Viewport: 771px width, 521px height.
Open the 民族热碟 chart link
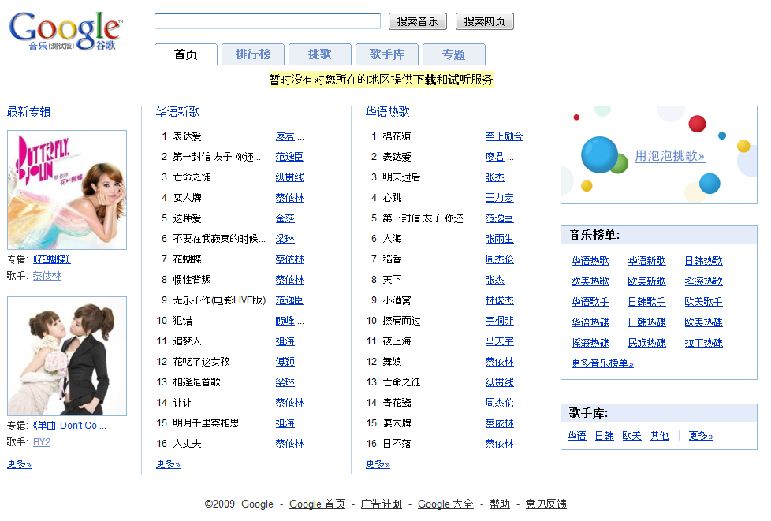(647, 343)
